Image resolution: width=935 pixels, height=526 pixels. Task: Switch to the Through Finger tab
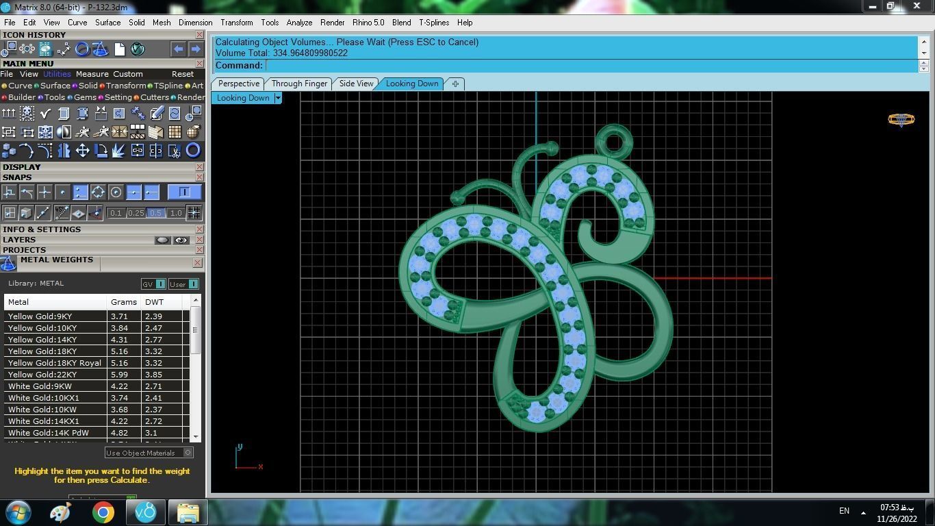click(x=299, y=84)
